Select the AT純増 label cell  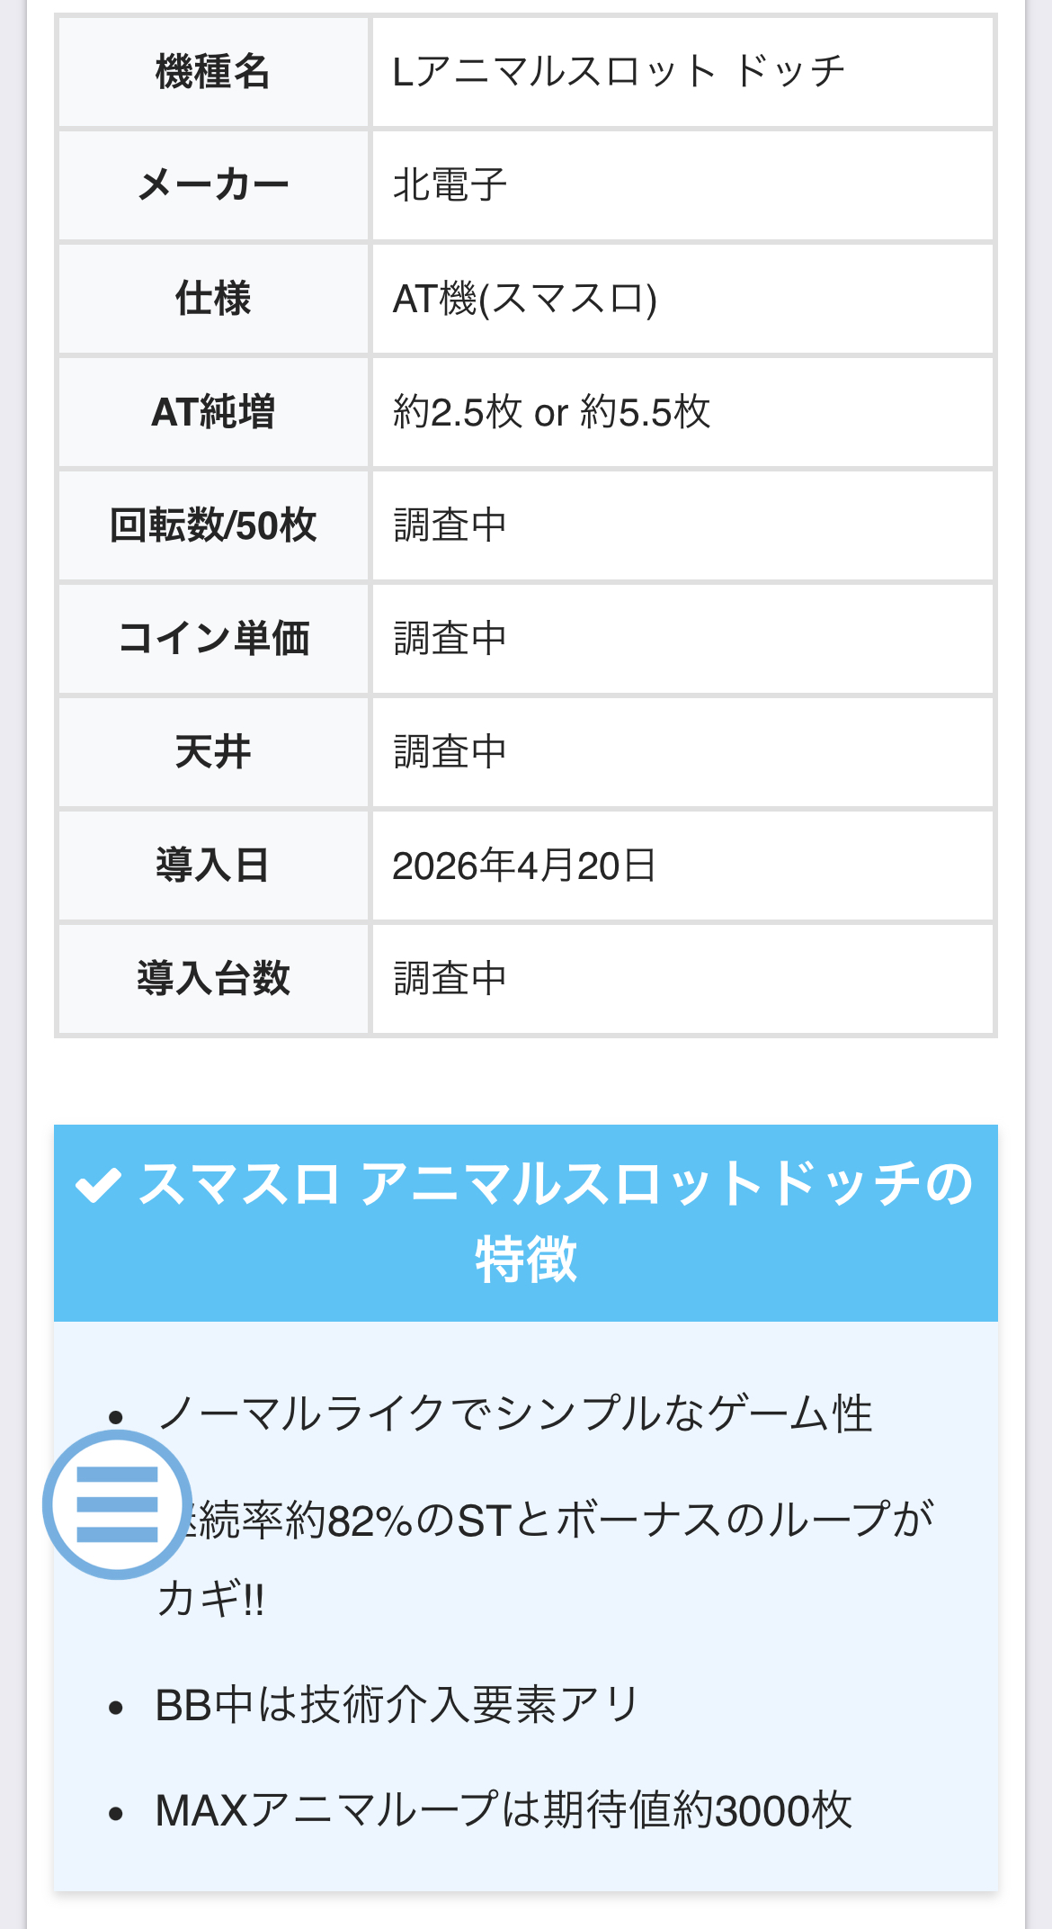pyautogui.click(x=213, y=412)
